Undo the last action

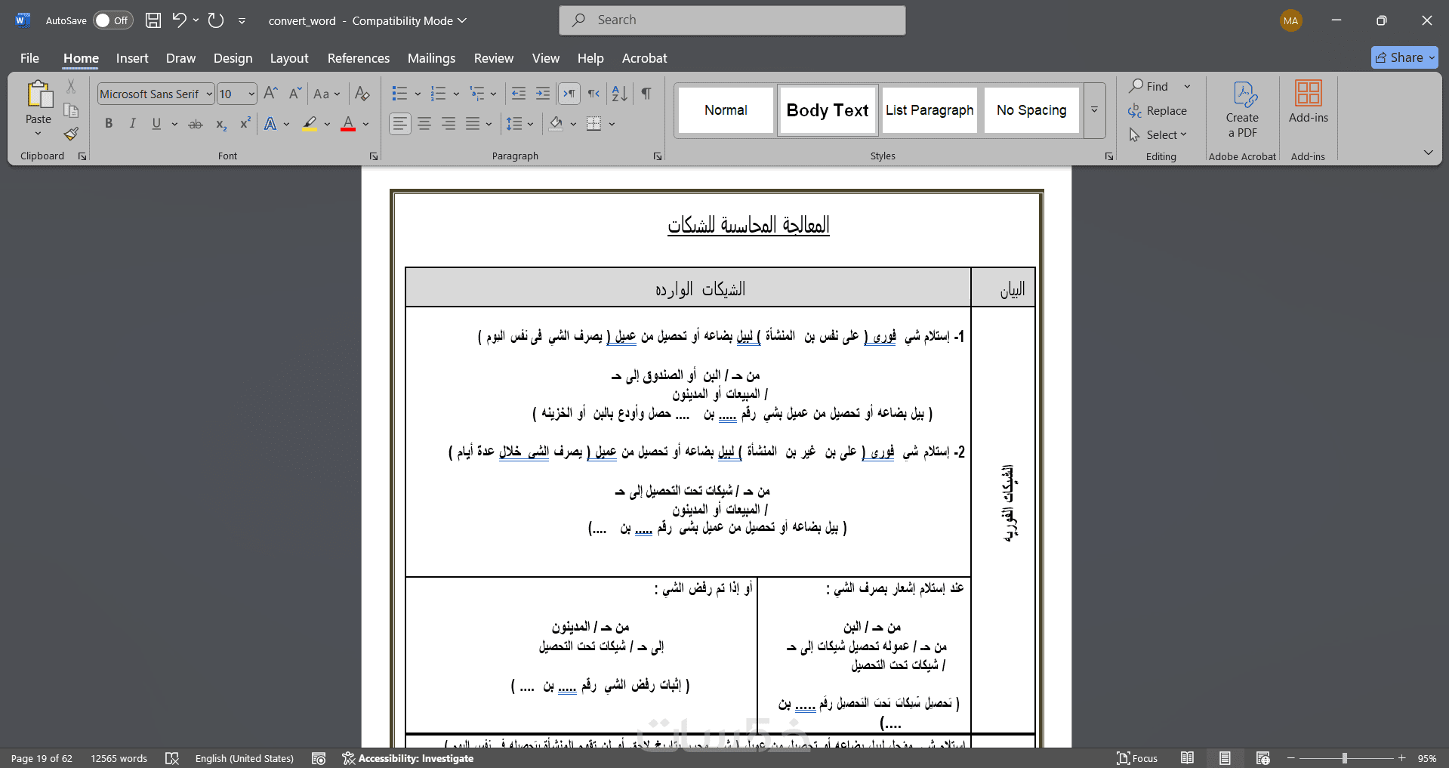tap(179, 20)
